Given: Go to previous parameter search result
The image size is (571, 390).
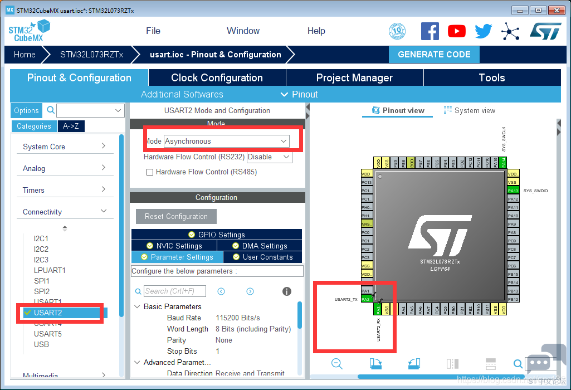Looking at the screenshot, I should point(221,291).
